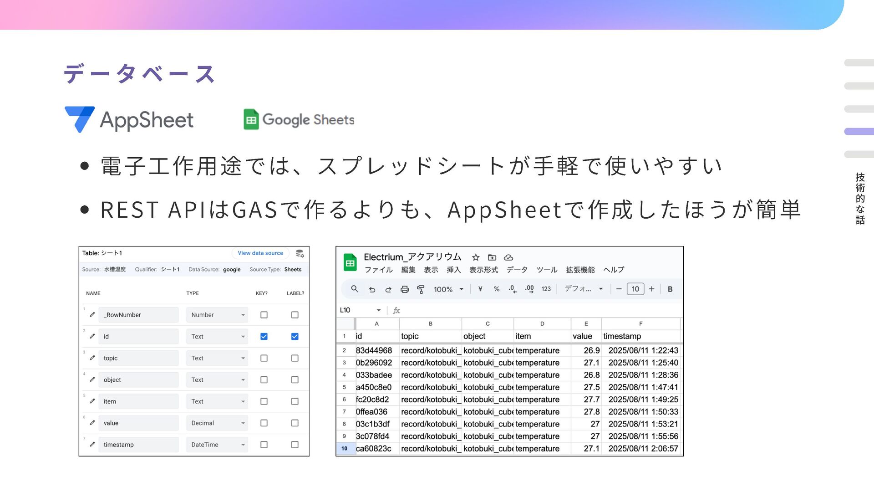The image size is (874, 492).
Task: Decrease font size minus button
Action: [619, 289]
